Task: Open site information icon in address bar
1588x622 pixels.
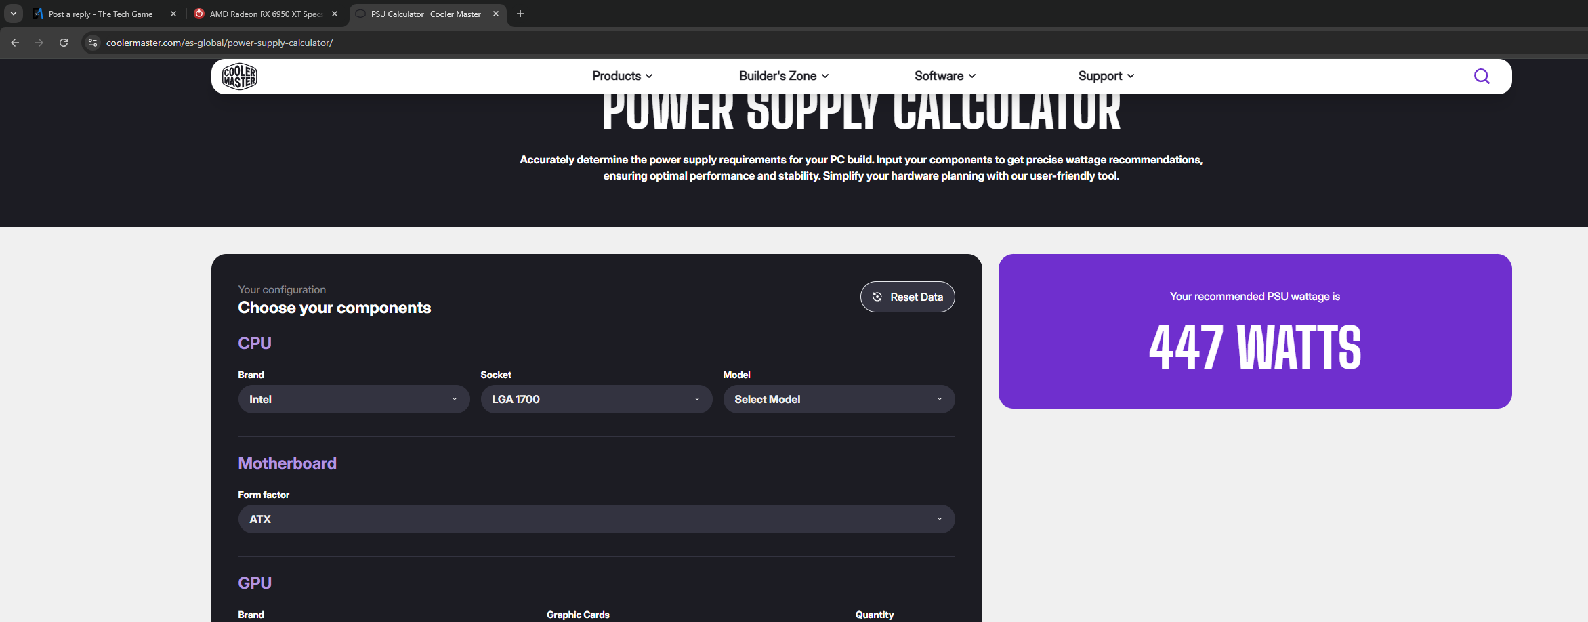Action: point(93,43)
